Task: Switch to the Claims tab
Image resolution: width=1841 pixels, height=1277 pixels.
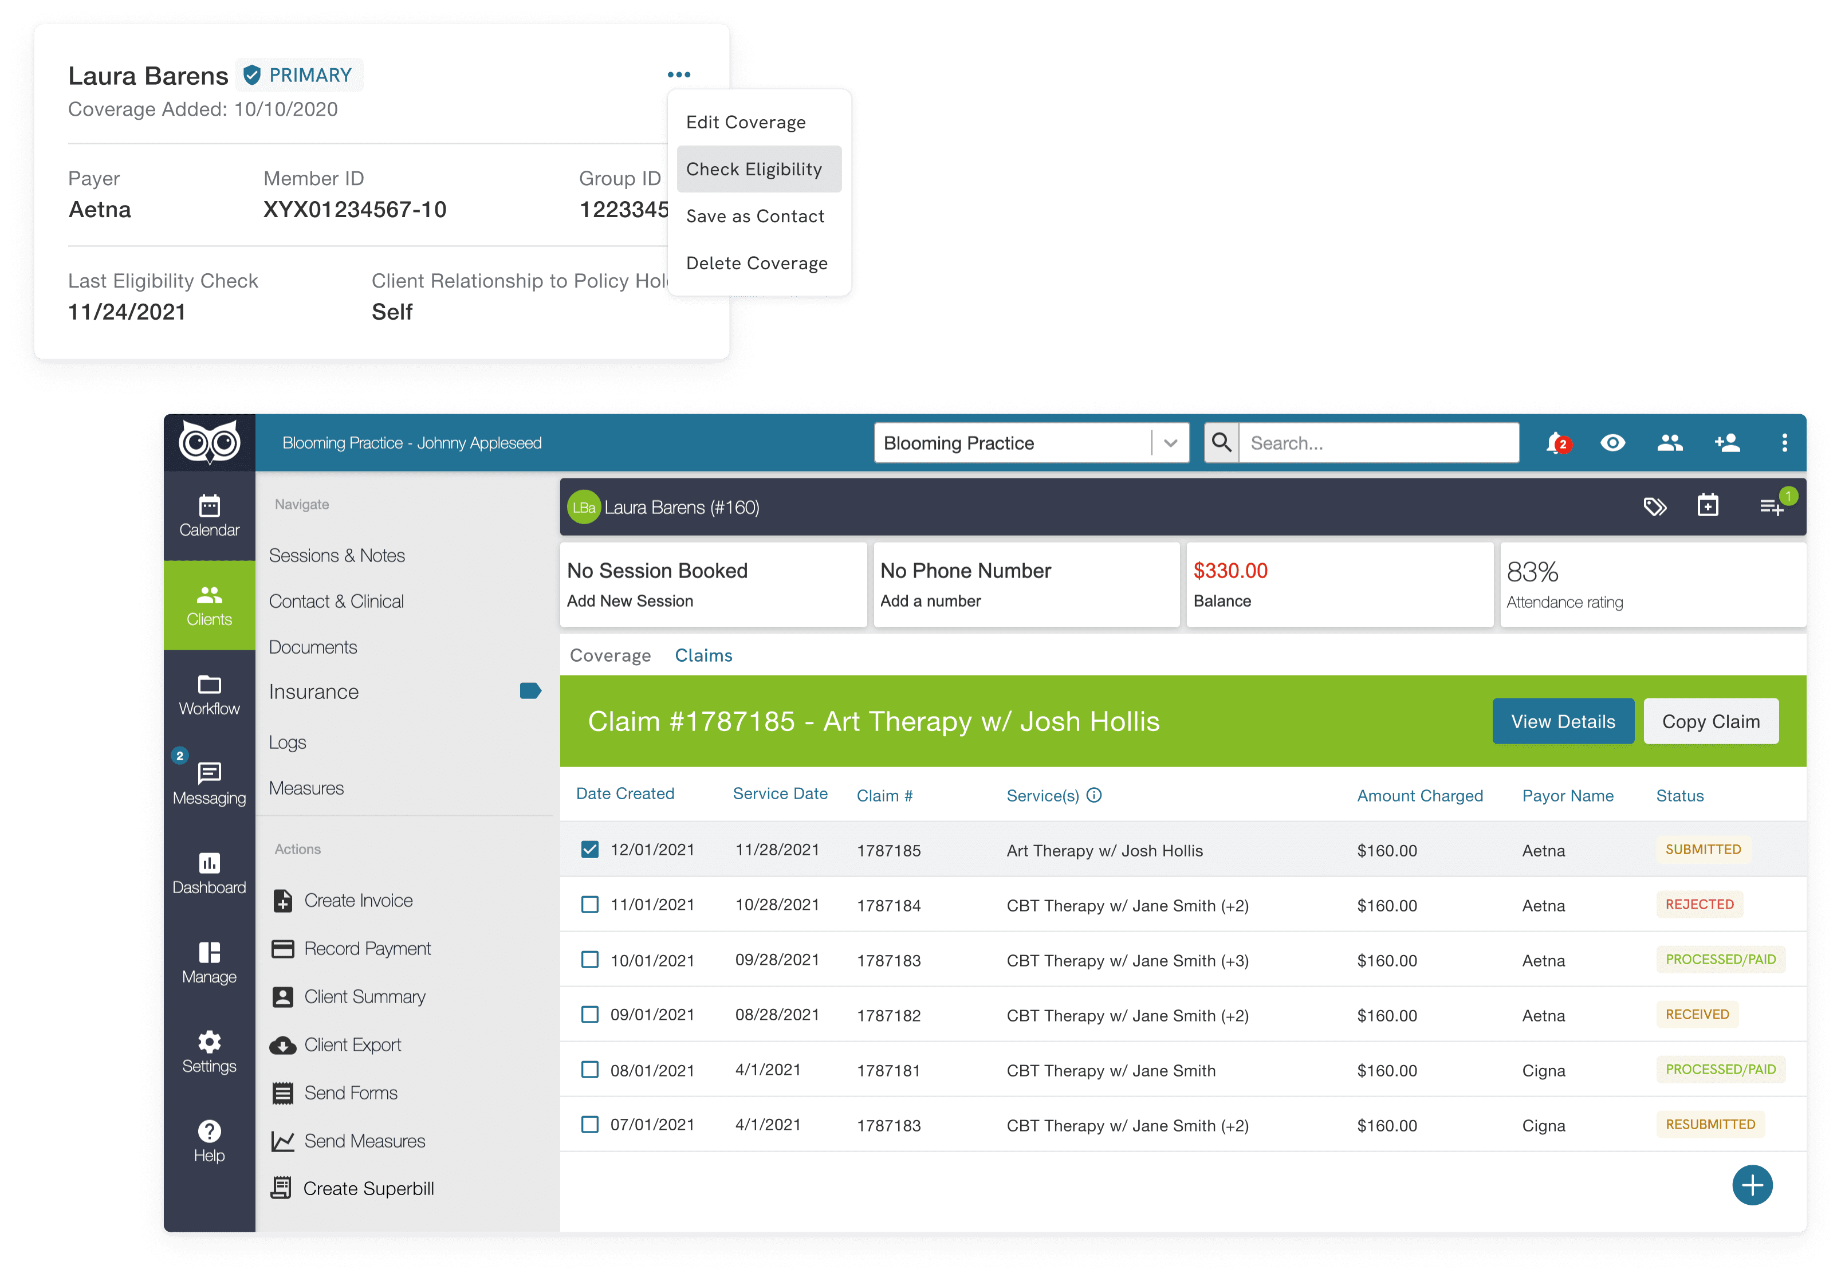Action: point(703,655)
